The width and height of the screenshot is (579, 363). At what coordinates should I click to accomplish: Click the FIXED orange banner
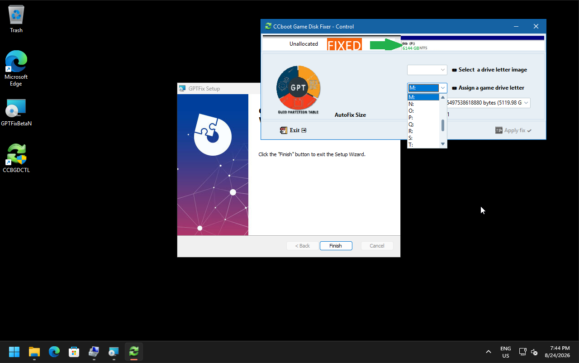[x=344, y=44]
